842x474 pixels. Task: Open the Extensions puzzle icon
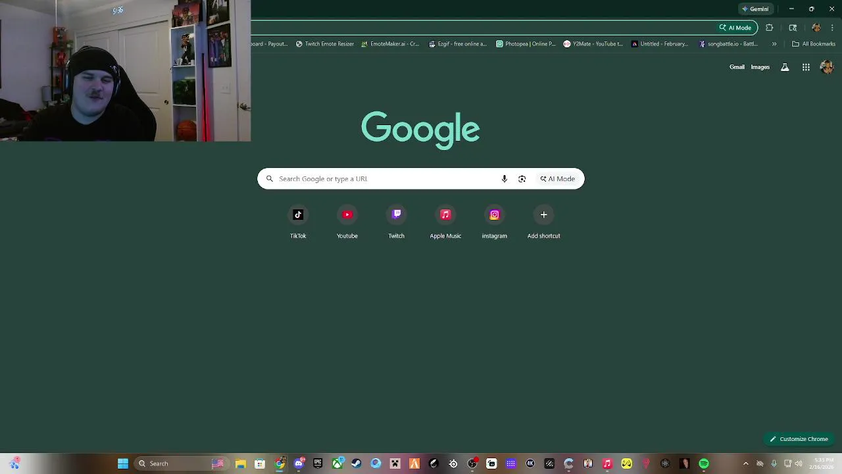(769, 28)
